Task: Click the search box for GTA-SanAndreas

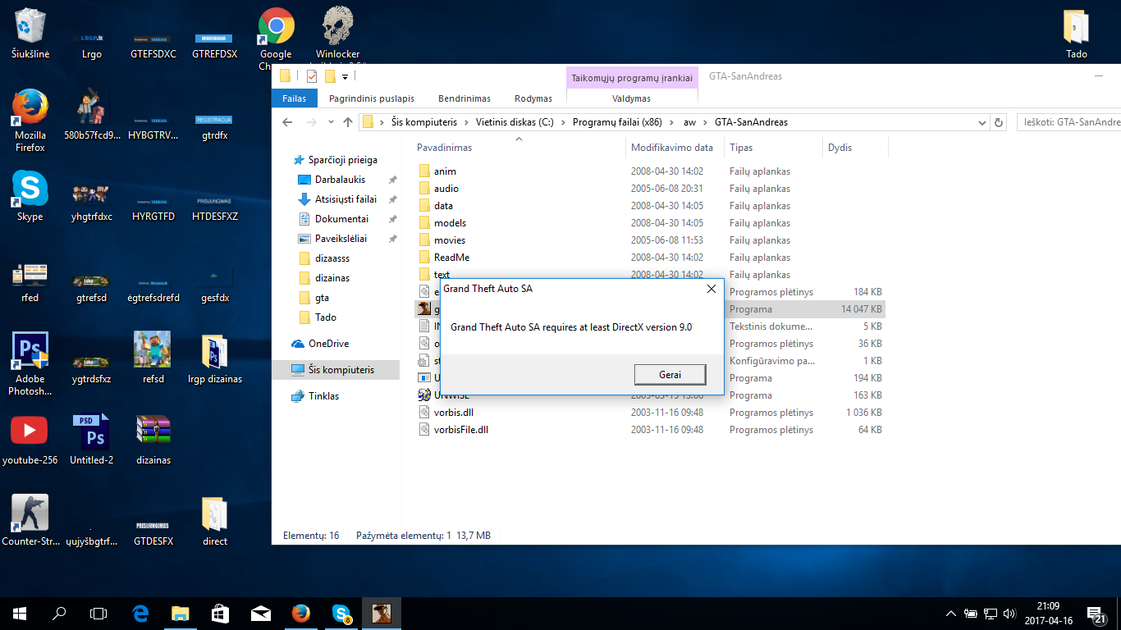Action: pos(1068,122)
